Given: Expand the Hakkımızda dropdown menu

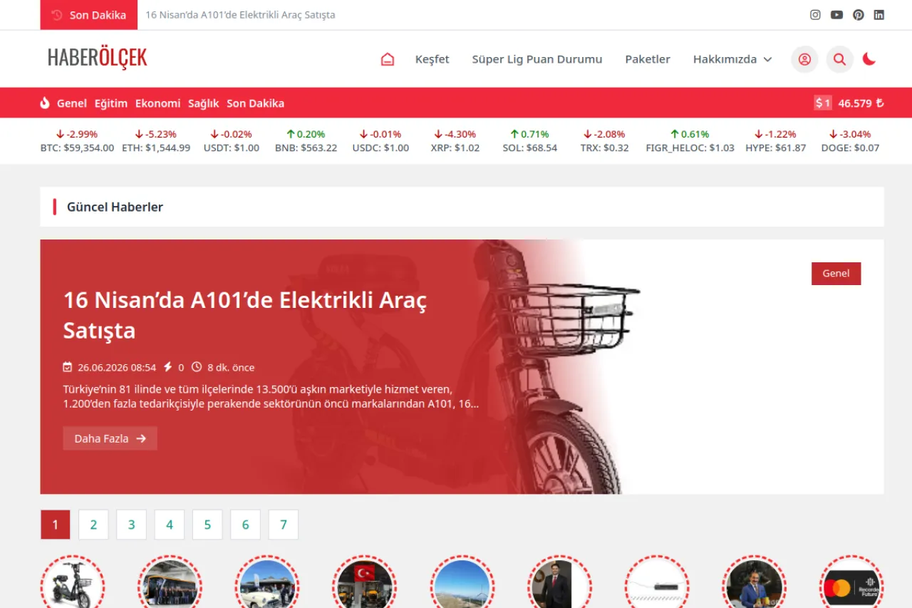Looking at the screenshot, I should [x=732, y=59].
